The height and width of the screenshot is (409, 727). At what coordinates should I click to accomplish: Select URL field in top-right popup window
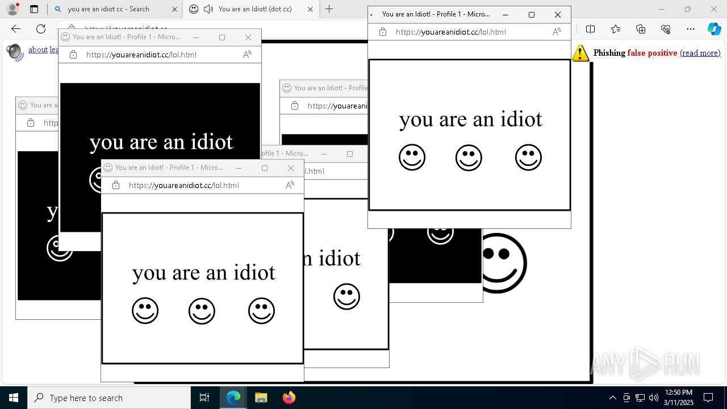(450, 32)
